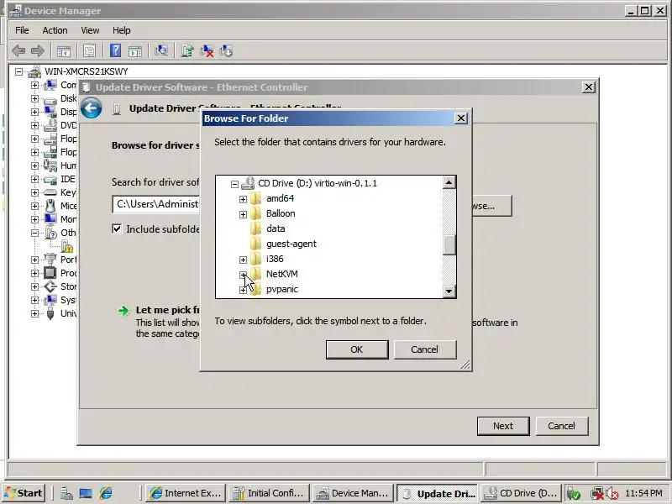Click the i386 folder icon
The image size is (672, 504).
(256, 259)
